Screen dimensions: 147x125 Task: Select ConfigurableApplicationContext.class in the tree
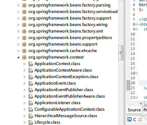pyautogui.click(x=69, y=109)
